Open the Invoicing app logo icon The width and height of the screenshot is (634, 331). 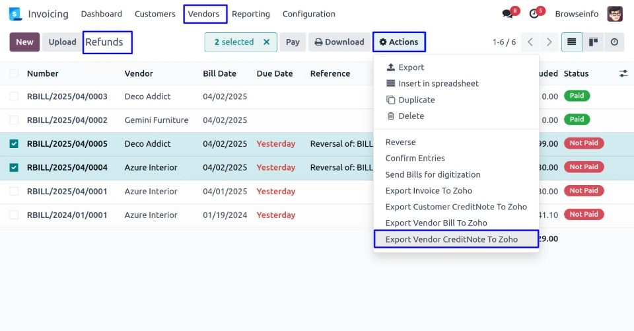pyautogui.click(x=16, y=14)
